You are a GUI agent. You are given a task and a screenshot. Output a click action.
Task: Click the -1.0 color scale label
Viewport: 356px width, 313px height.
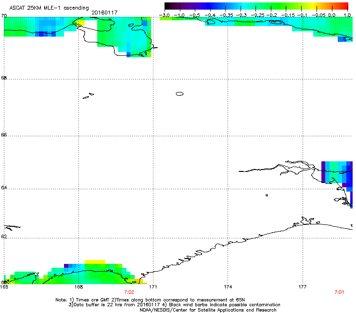[x=179, y=15]
